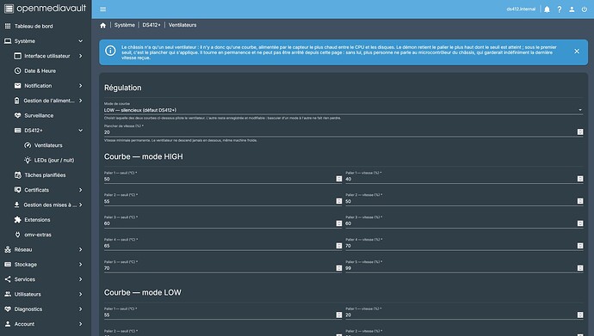594x336 pixels.
Task: Open LEDs (jour / nuit) page
Action: click(x=46, y=160)
